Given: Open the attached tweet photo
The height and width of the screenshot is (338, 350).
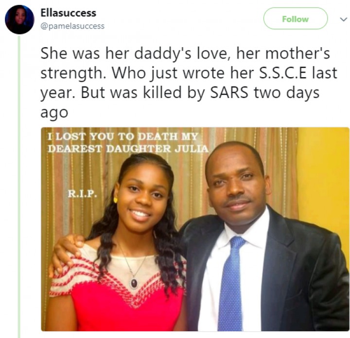Looking at the screenshot, I should pos(194,228).
